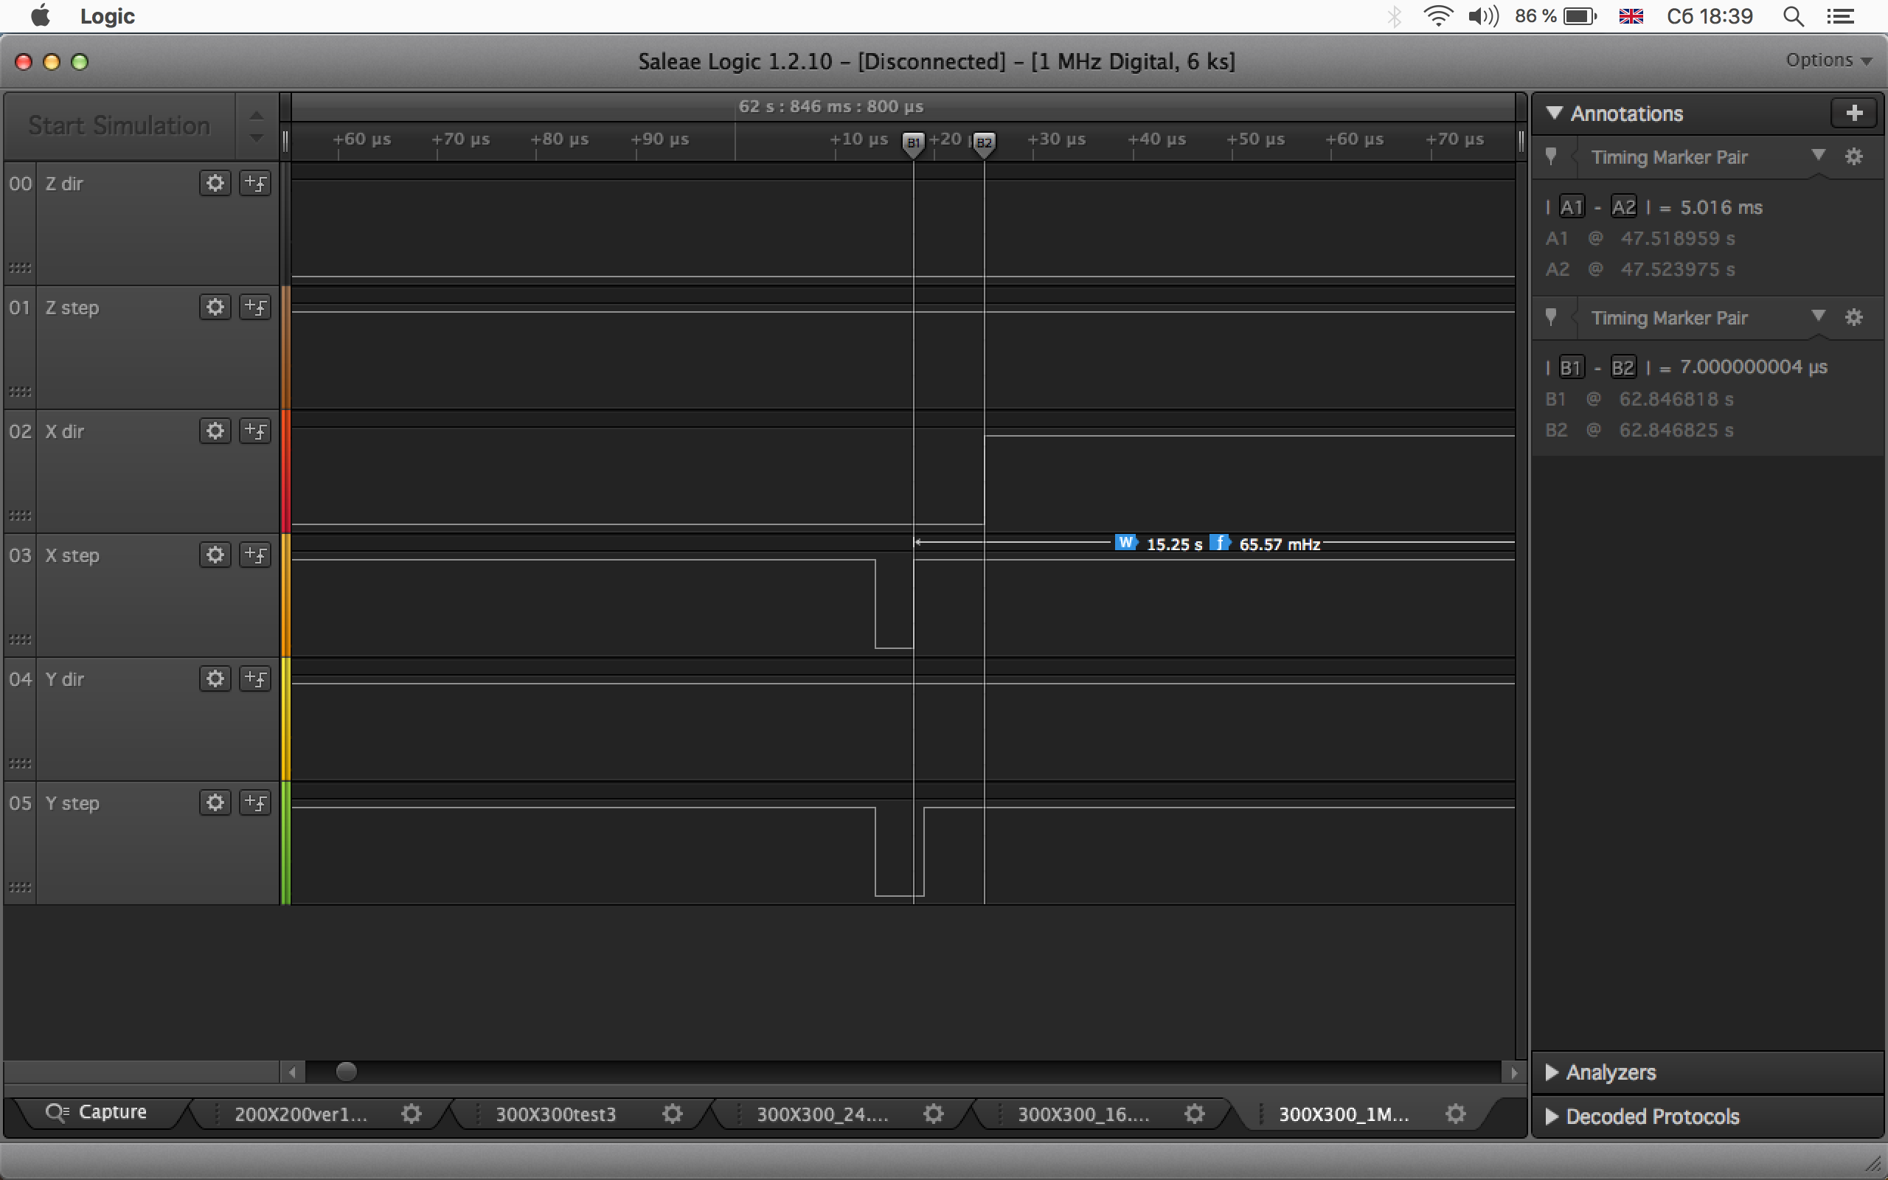The width and height of the screenshot is (1888, 1180).
Task: Open settings for the 300X300test3 tab
Action: point(672,1114)
